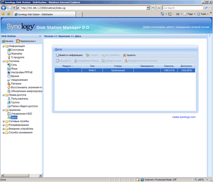Collapse the Disk Station sidebar panel
Image resolution: width=213 pixels, height=182 pixels.
click(x=40, y=36)
